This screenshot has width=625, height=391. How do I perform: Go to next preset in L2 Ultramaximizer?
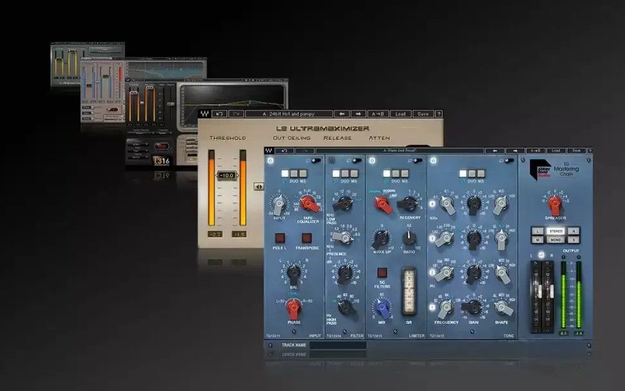[x=359, y=114]
